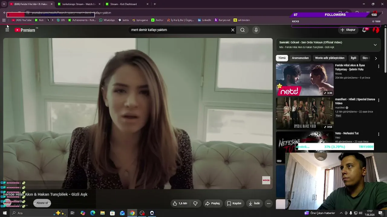Open the WhatsApp bookmark

tap(107, 20)
